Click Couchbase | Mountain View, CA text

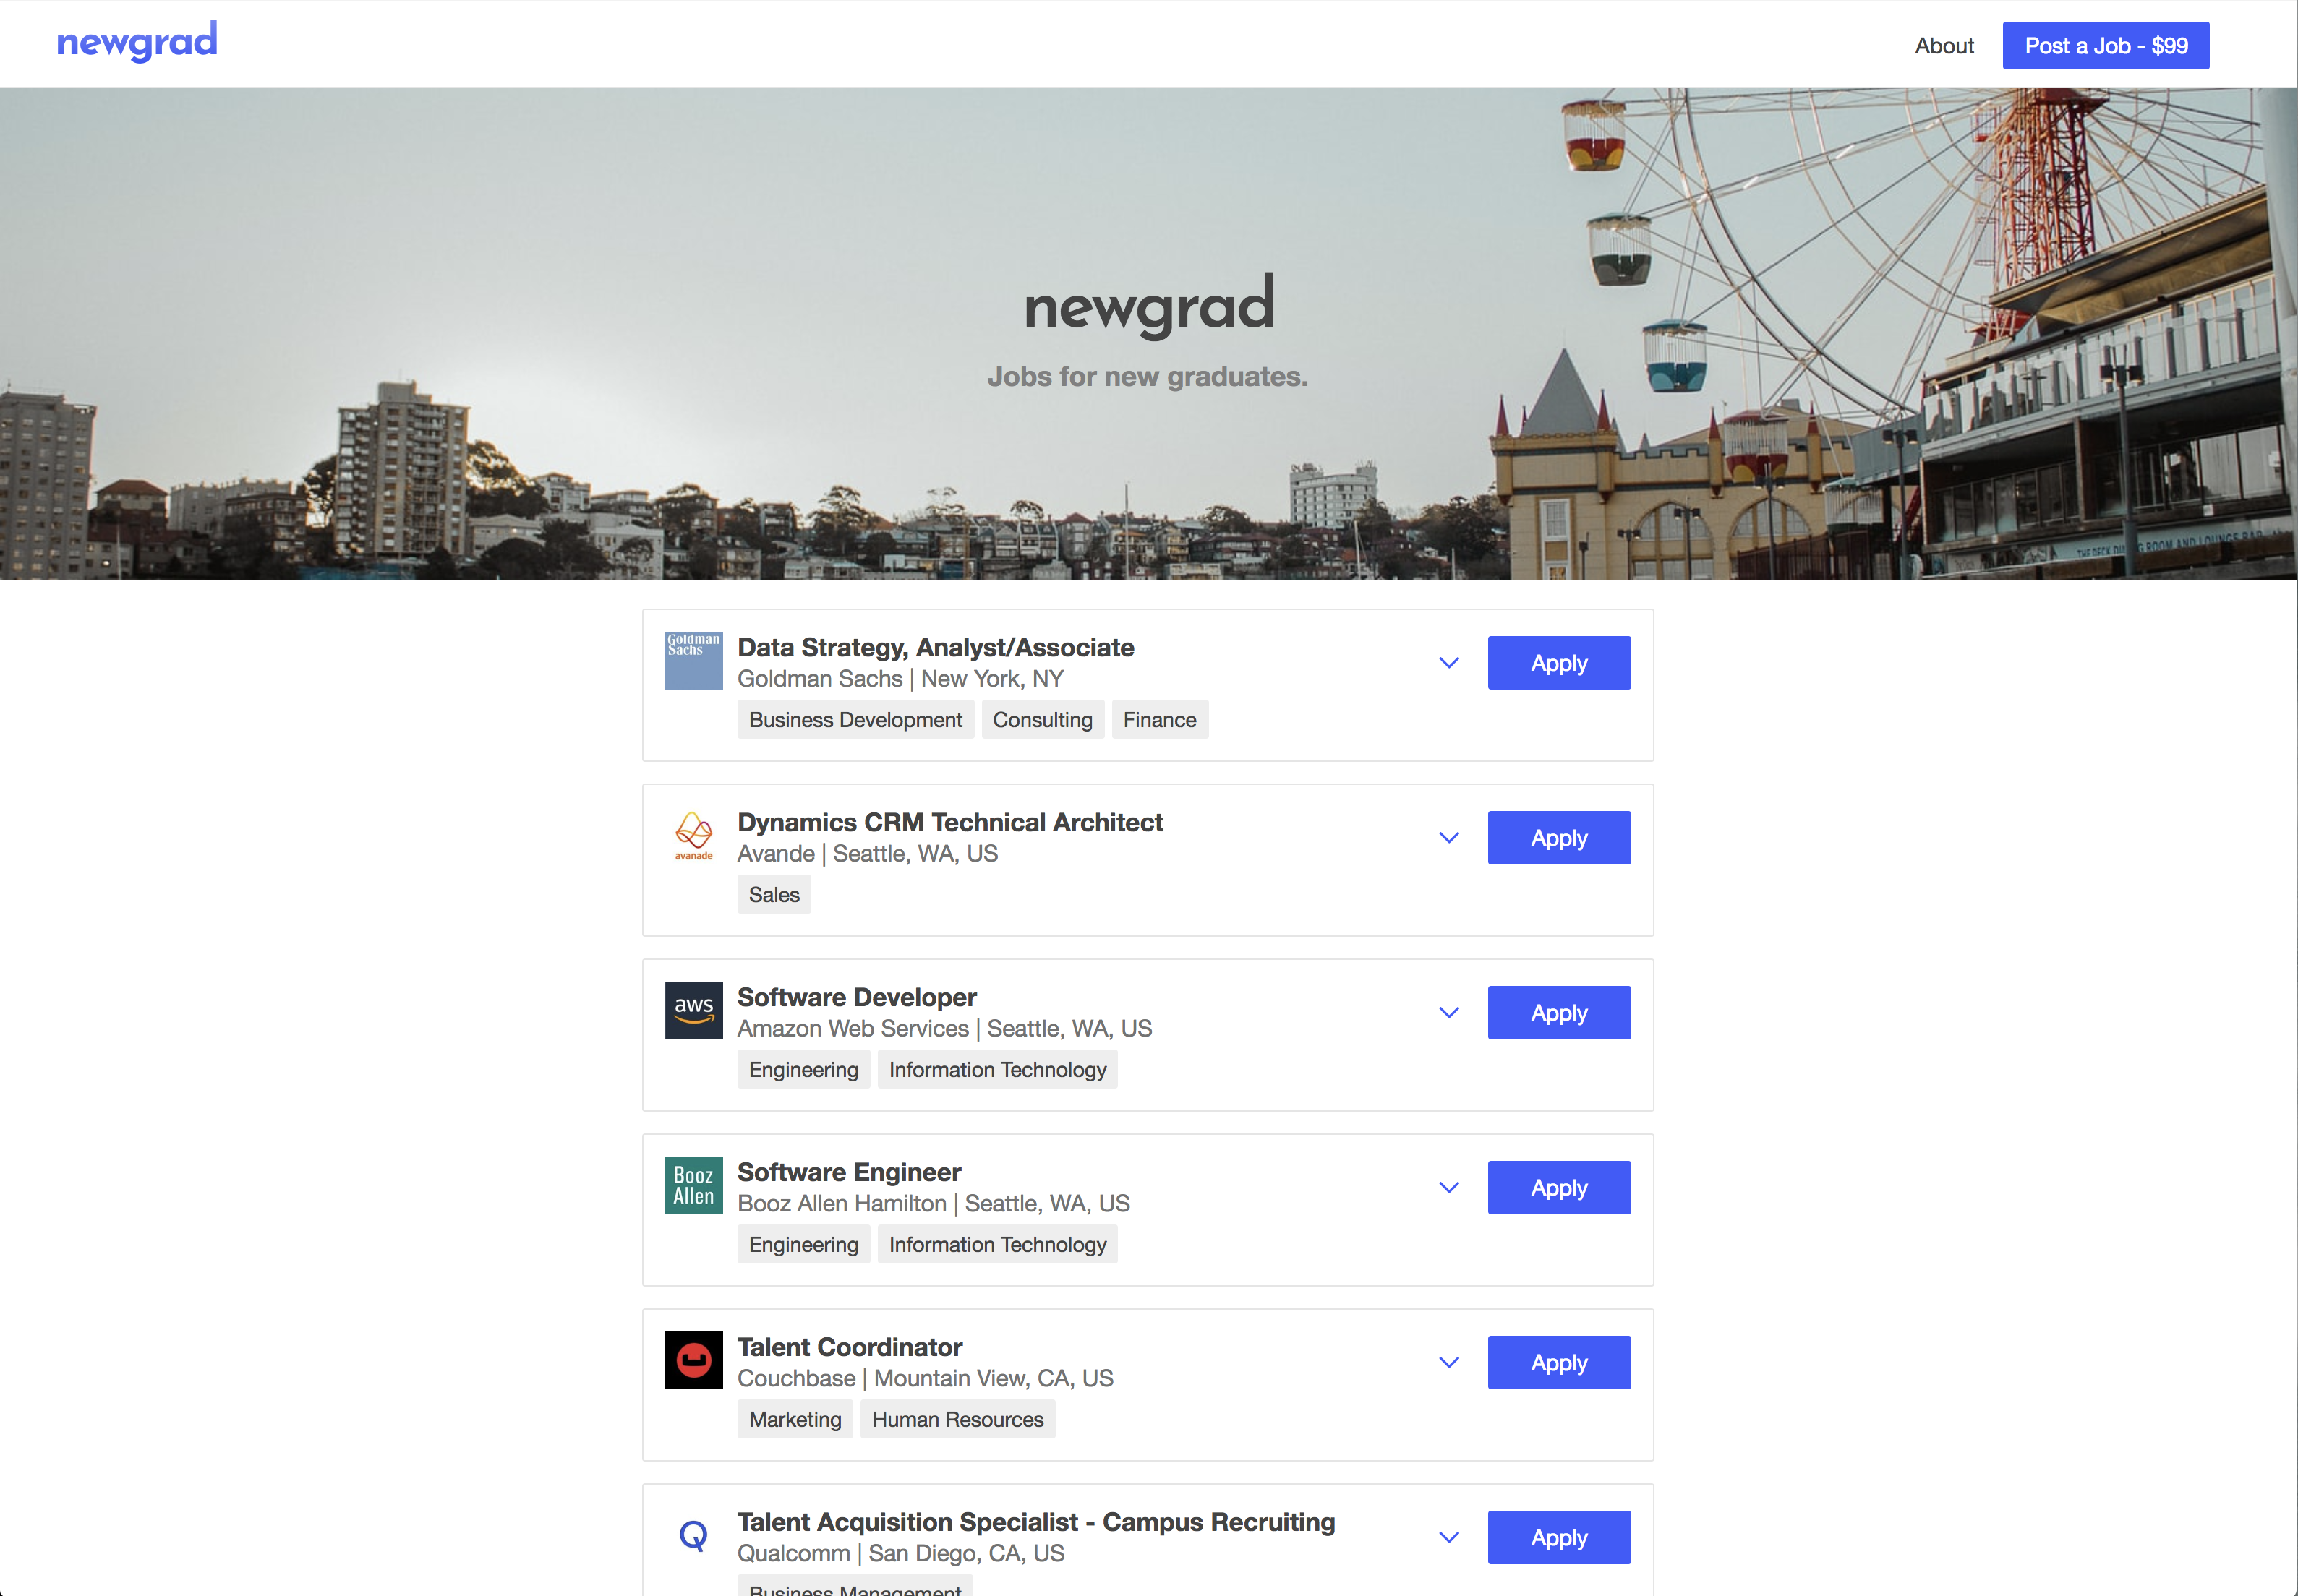pos(926,1379)
